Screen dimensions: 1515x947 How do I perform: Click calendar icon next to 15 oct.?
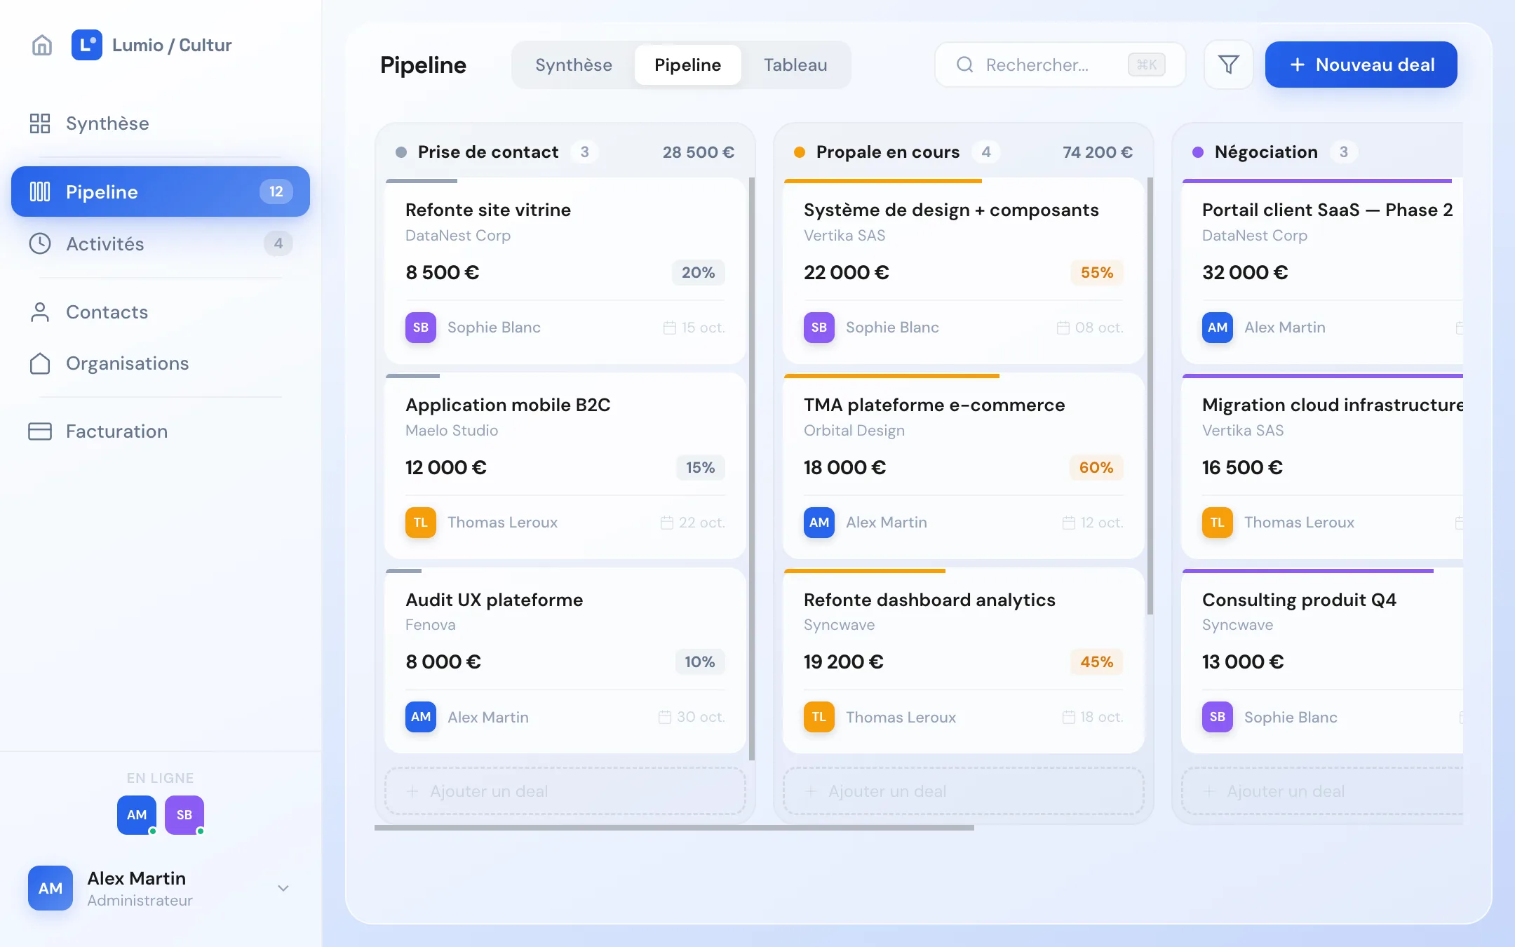(670, 328)
